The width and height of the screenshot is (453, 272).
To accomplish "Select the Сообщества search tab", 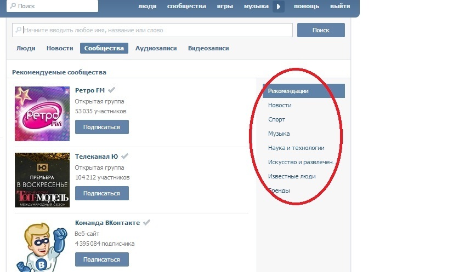I will point(104,48).
